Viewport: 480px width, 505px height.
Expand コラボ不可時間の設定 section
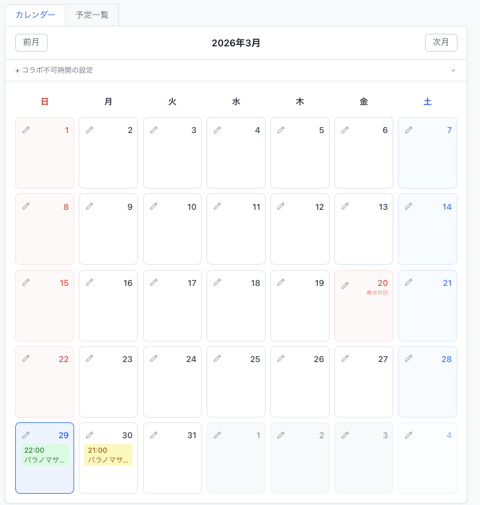(236, 70)
